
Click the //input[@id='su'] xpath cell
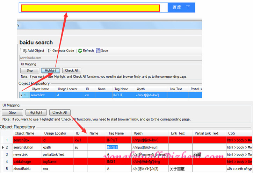point(150,147)
